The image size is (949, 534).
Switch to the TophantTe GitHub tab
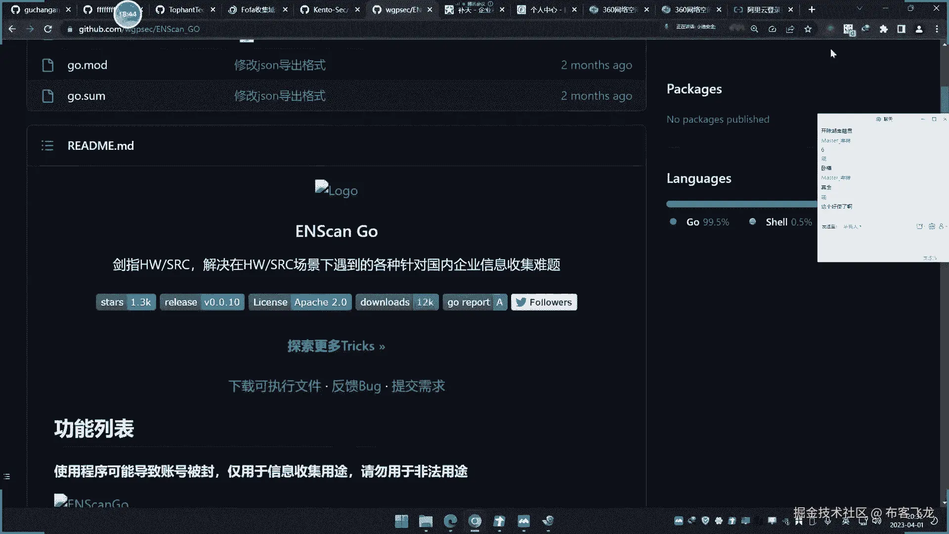(185, 9)
